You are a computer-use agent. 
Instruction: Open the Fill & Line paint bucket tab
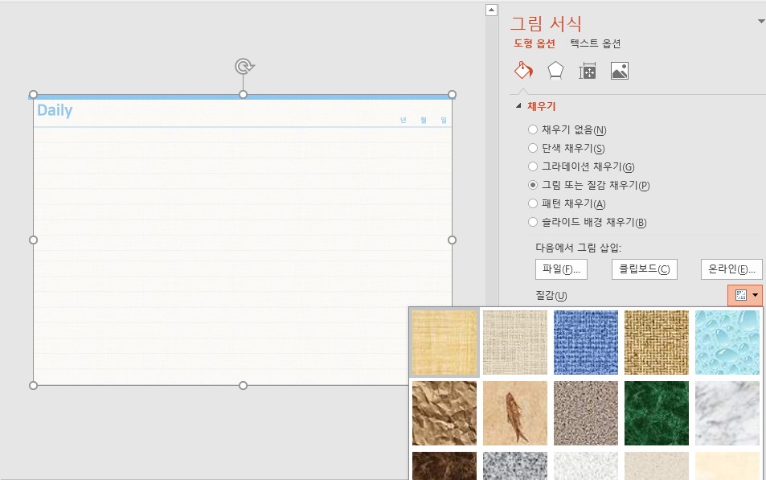(x=523, y=71)
